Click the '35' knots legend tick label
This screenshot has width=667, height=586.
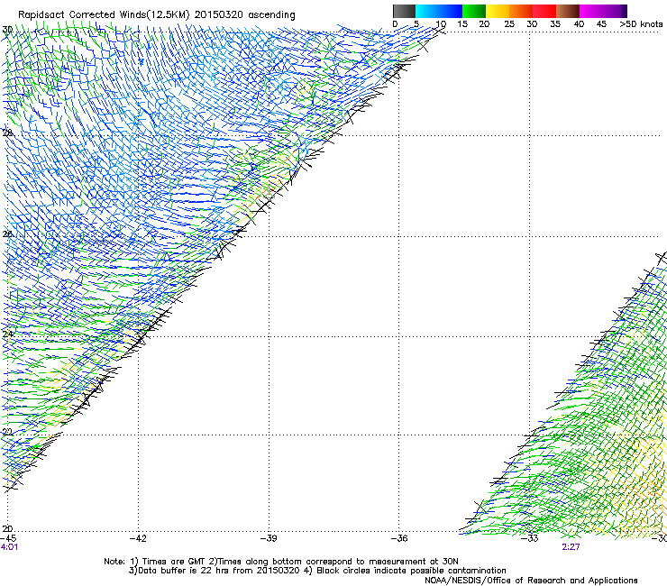554,24
